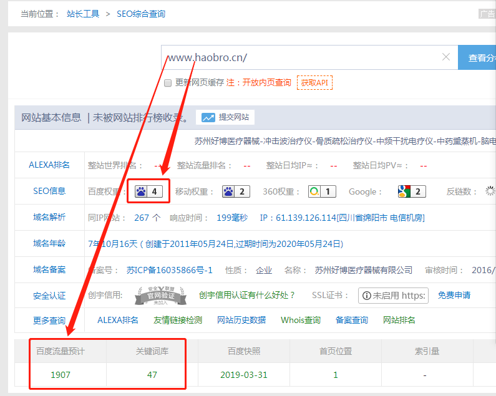
Task: Click the Google weight icon badge
Action: pyautogui.click(x=412, y=191)
